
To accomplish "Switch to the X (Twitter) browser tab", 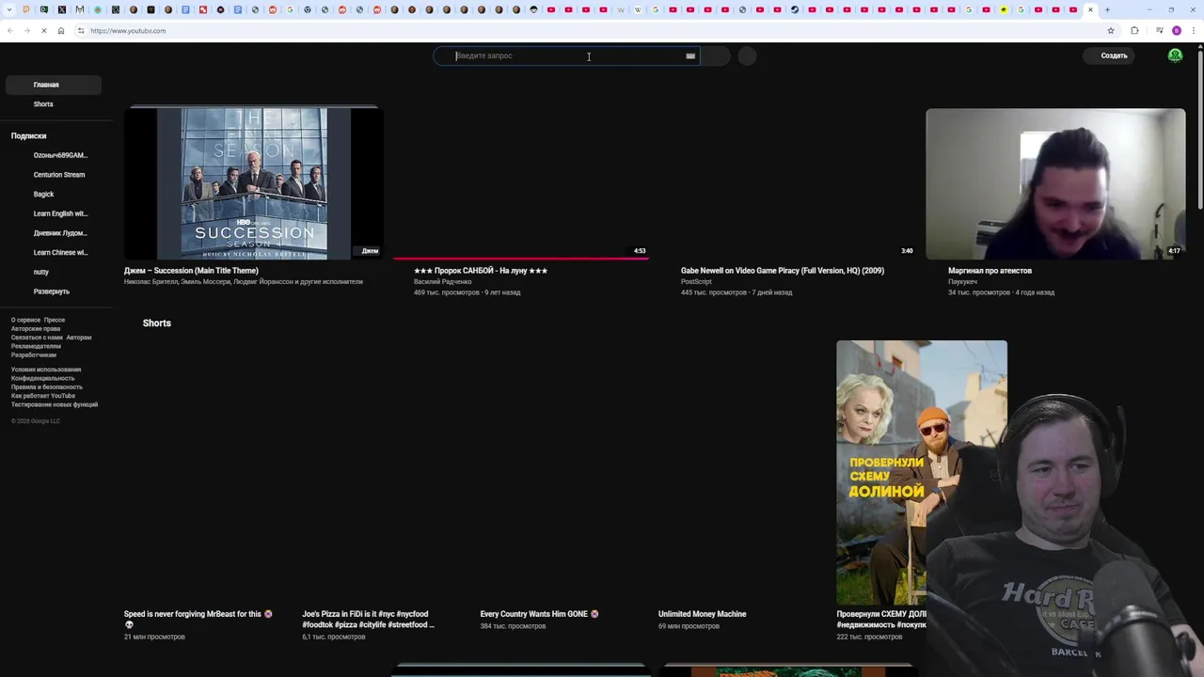I will [62, 9].
